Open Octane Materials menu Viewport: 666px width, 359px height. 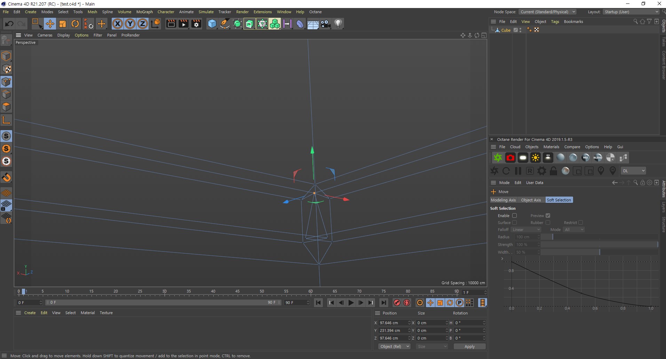click(551, 147)
